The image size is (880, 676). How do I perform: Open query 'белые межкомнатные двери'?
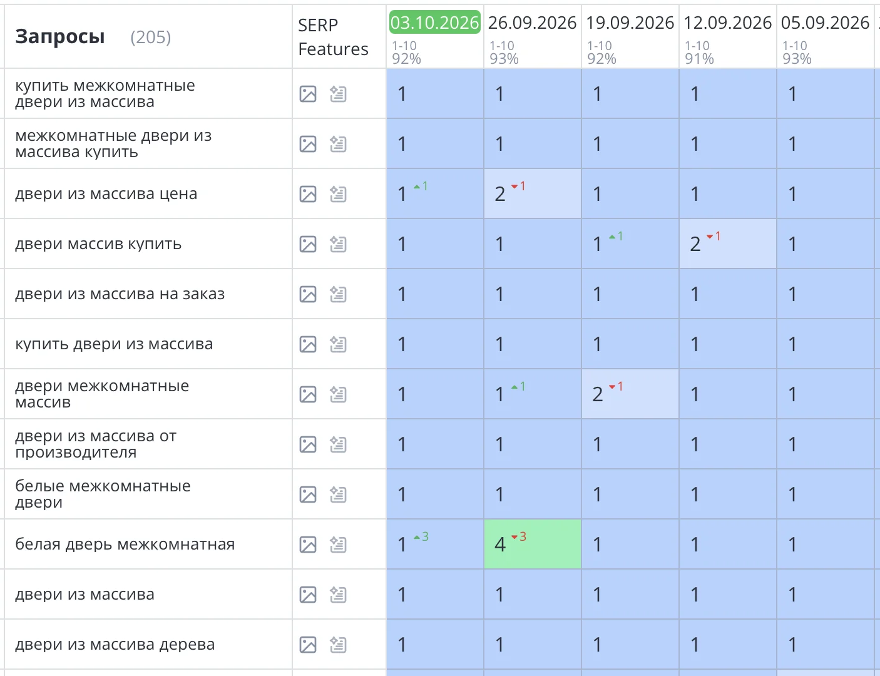point(103,494)
